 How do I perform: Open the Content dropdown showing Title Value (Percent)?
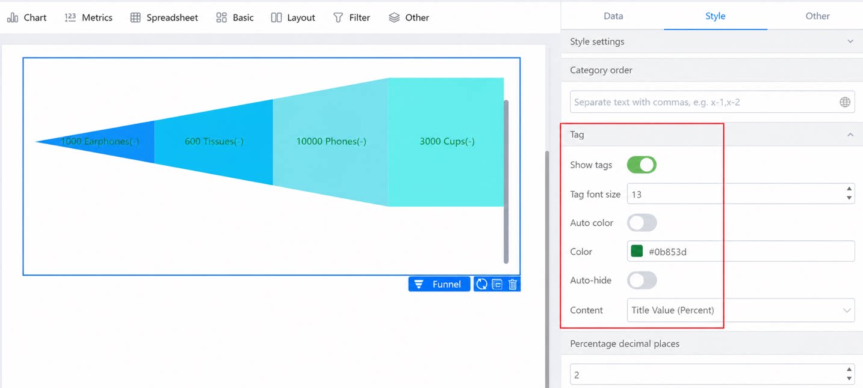(741, 311)
